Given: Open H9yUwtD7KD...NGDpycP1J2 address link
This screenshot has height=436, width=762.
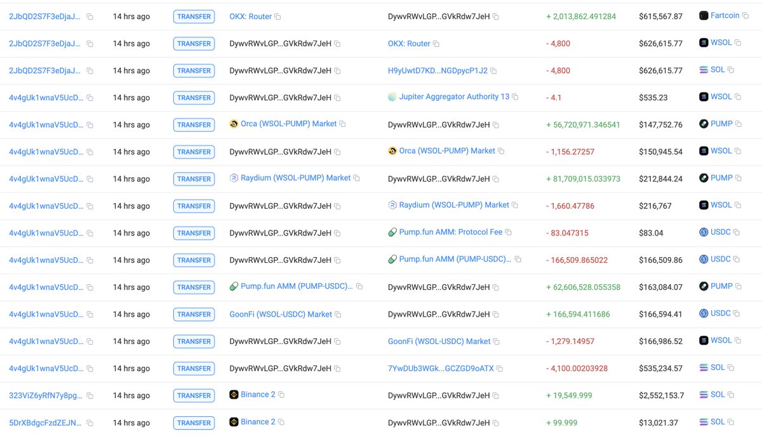Looking at the screenshot, I should [438, 71].
